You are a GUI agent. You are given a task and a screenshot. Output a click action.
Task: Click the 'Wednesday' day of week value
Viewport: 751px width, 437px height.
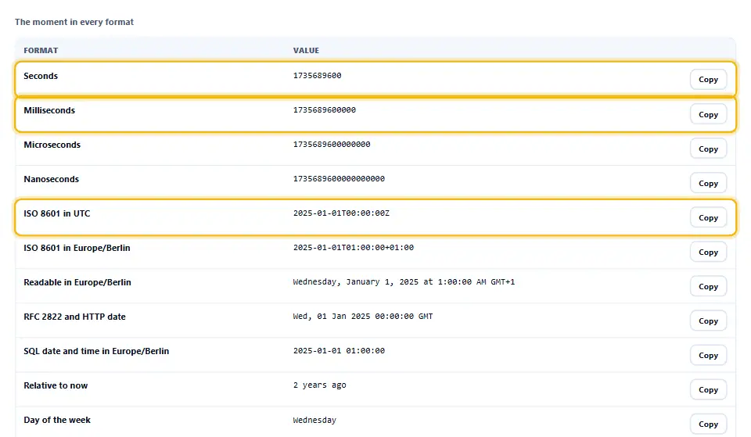[x=314, y=421]
